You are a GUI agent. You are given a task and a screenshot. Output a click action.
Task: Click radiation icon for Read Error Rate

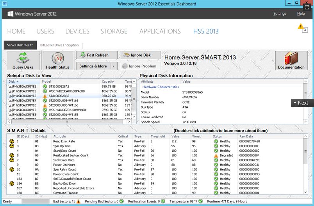[12, 142]
